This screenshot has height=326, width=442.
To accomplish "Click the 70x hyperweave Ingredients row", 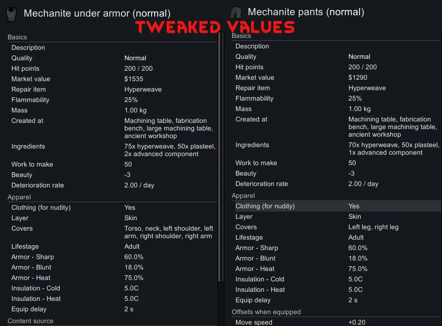I will click(x=336, y=149).
